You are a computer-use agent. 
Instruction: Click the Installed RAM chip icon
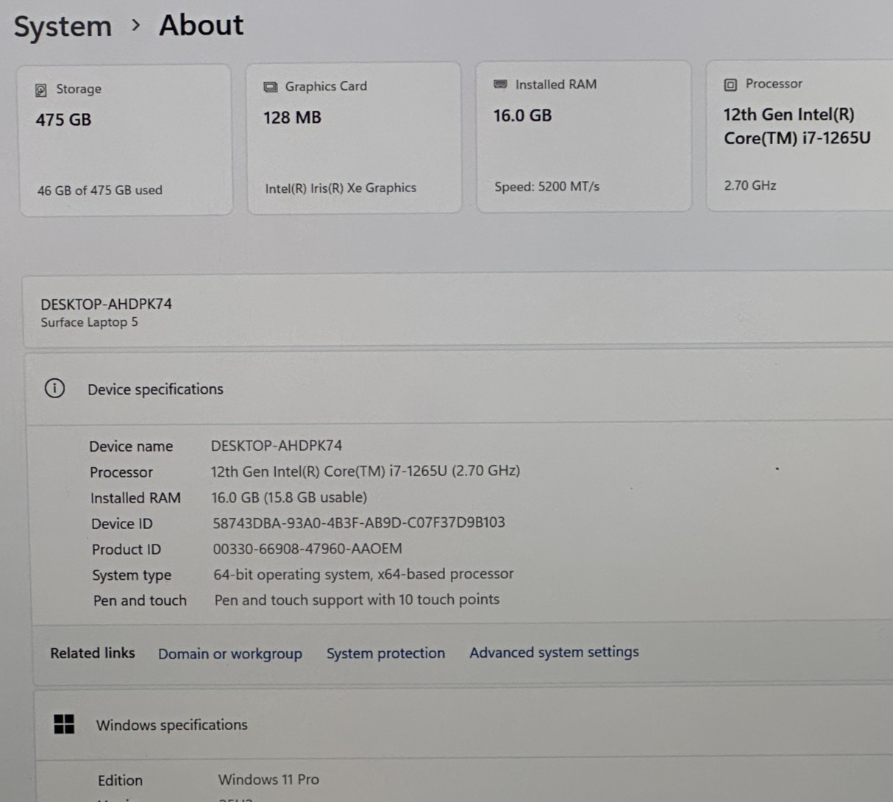(x=500, y=85)
